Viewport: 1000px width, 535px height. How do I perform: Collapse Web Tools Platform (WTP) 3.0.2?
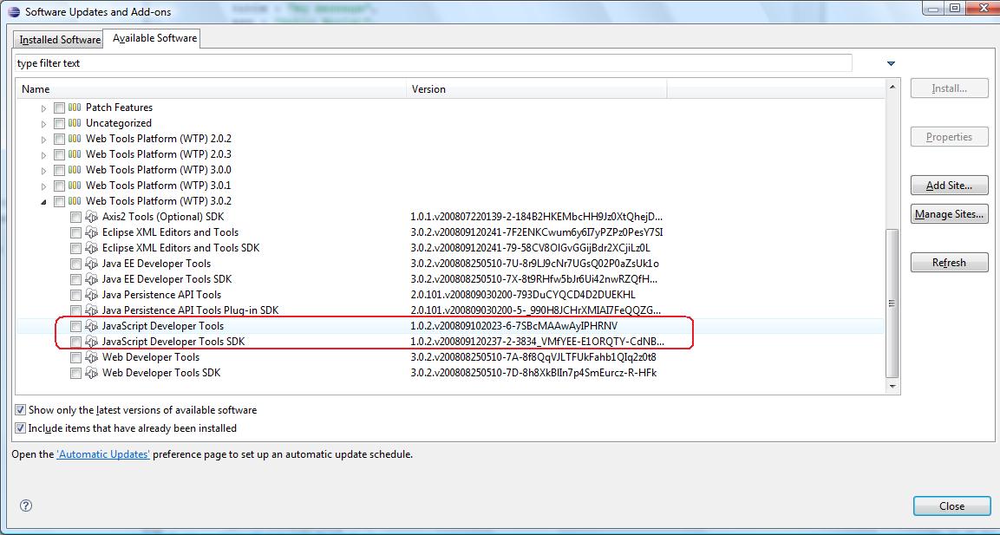[43, 201]
